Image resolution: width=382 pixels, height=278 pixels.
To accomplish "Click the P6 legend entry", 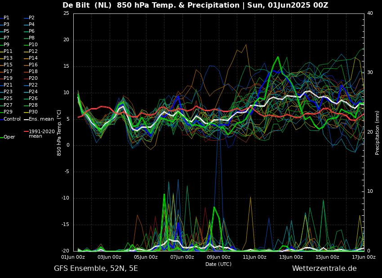I will (29, 31).
